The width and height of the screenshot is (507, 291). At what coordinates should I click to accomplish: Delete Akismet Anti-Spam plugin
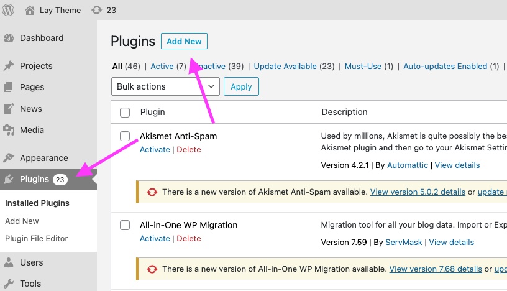point(189,150)
